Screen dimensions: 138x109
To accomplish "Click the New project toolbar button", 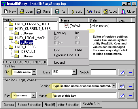I will coord(10,11).
